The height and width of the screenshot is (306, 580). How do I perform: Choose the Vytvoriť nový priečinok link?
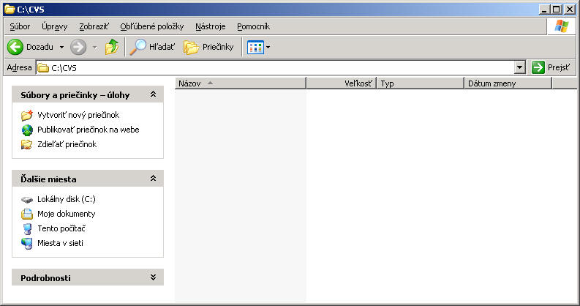(78, 115)
